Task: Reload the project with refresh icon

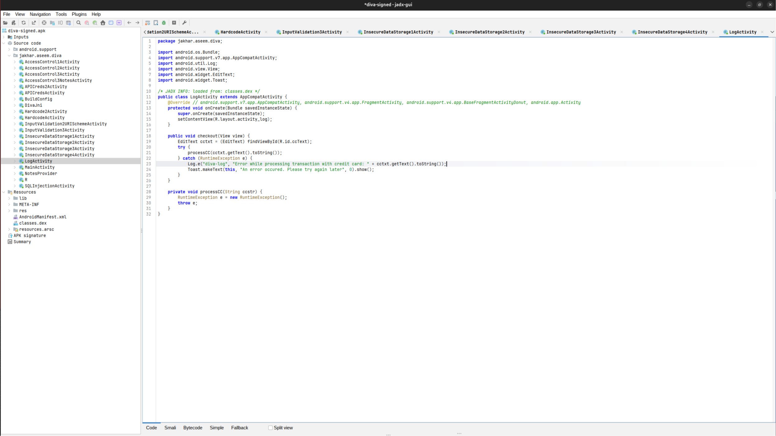Action: click(x=24, y=23)
